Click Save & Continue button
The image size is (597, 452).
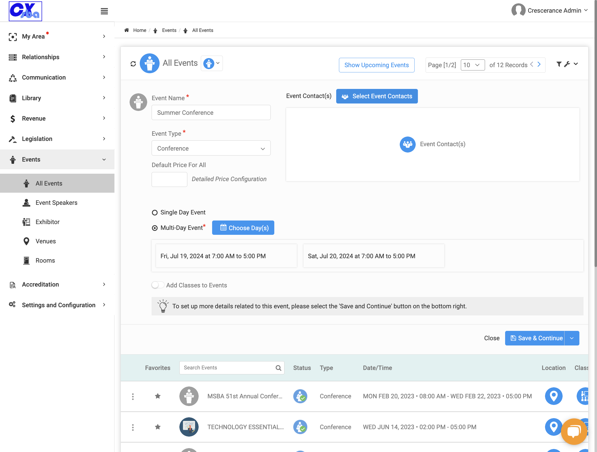[x=535, y=338]
